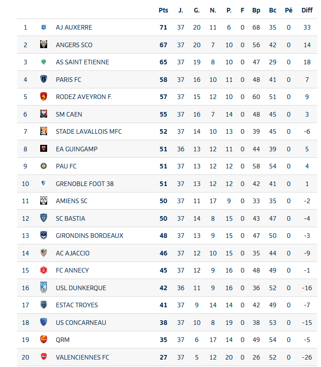Screen dimensions: 321x367
Task: Click the Angers SCO club crest
Action: point(44,45)
